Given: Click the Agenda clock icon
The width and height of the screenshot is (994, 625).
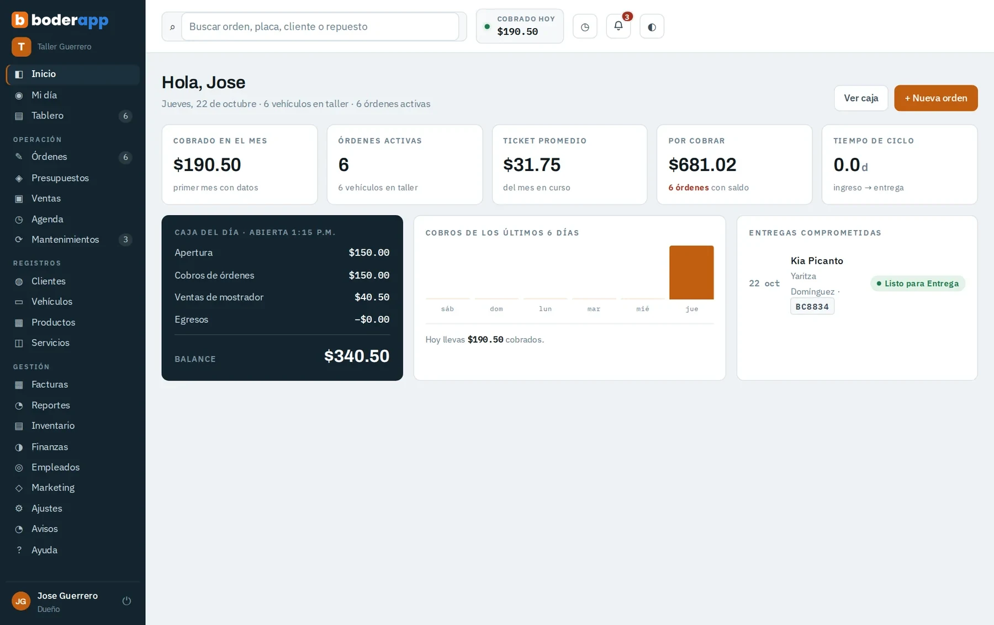Looking at the screenshot, I should tap(19, 220).
